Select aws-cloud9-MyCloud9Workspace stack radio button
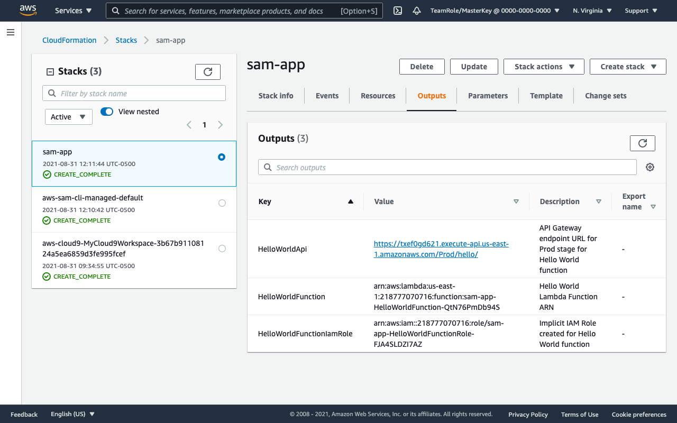This screenshot has width=677, height=423. point(222,249)
